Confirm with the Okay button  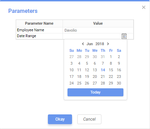click(x=60, y=119)
